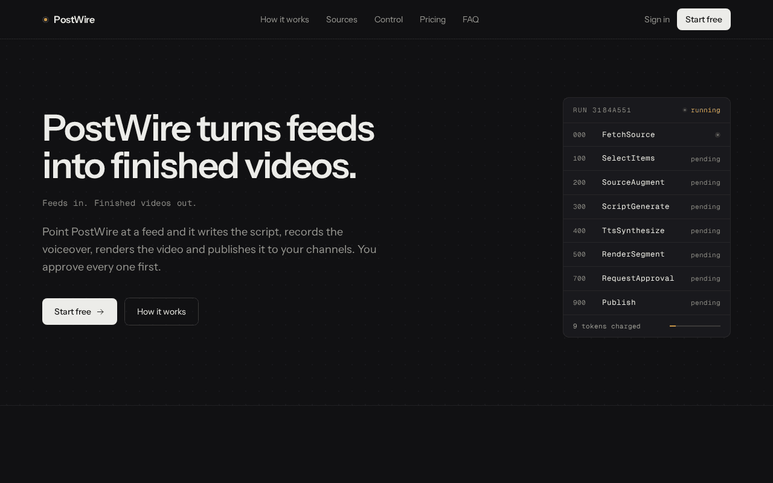Select the FetchSource step row
Viewport: 773px width, 483px height.
point(647,135)
